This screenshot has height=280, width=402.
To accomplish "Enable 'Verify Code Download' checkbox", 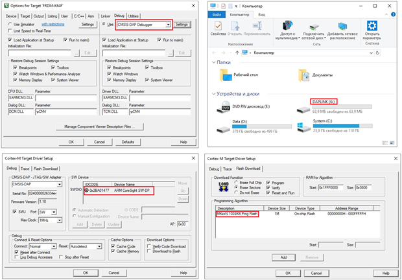I will point(149,246).
